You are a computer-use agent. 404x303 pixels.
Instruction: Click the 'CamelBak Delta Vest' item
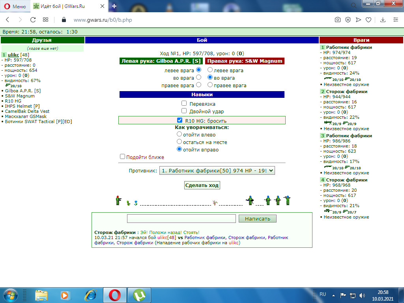point(27,111)
